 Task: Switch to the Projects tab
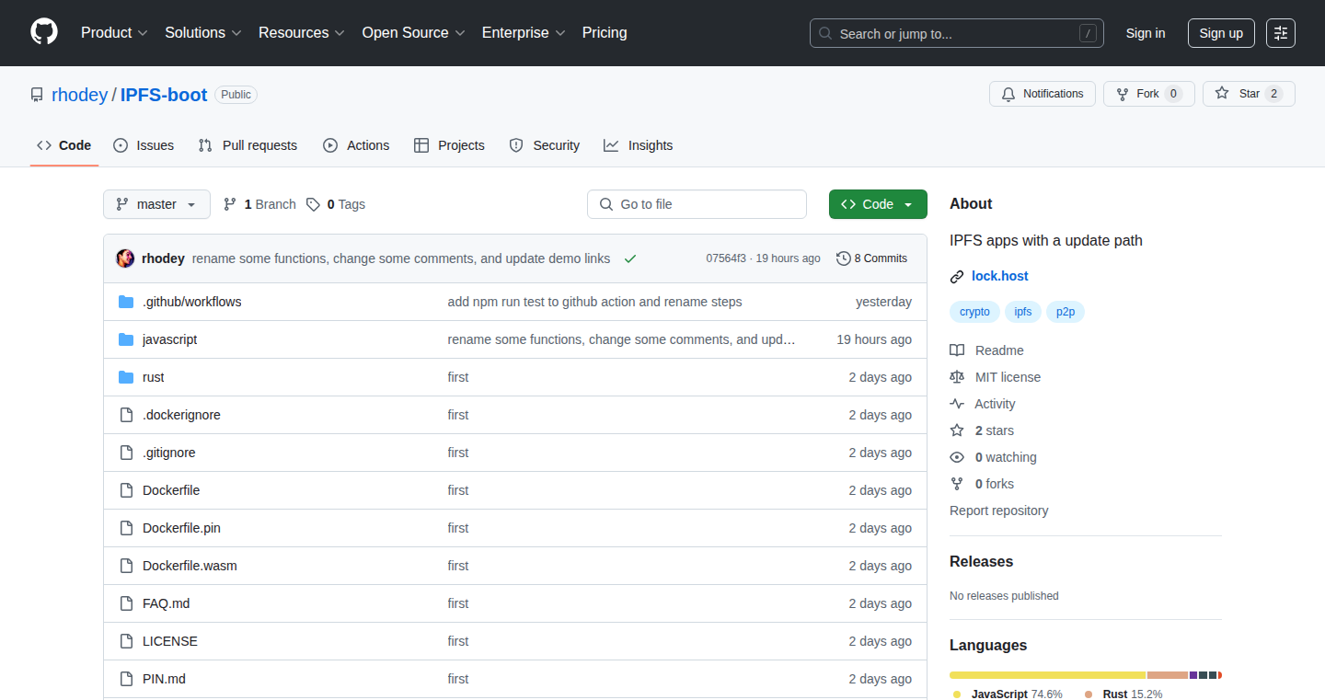449,145
